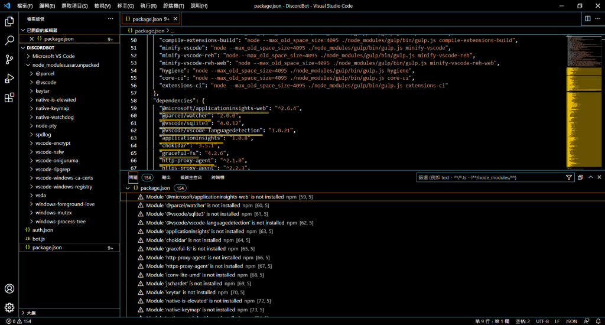Screen dimensions: 605x325
Task: Change LF end of line sequence
Action: pyautogui.click(x=557, y=321)
